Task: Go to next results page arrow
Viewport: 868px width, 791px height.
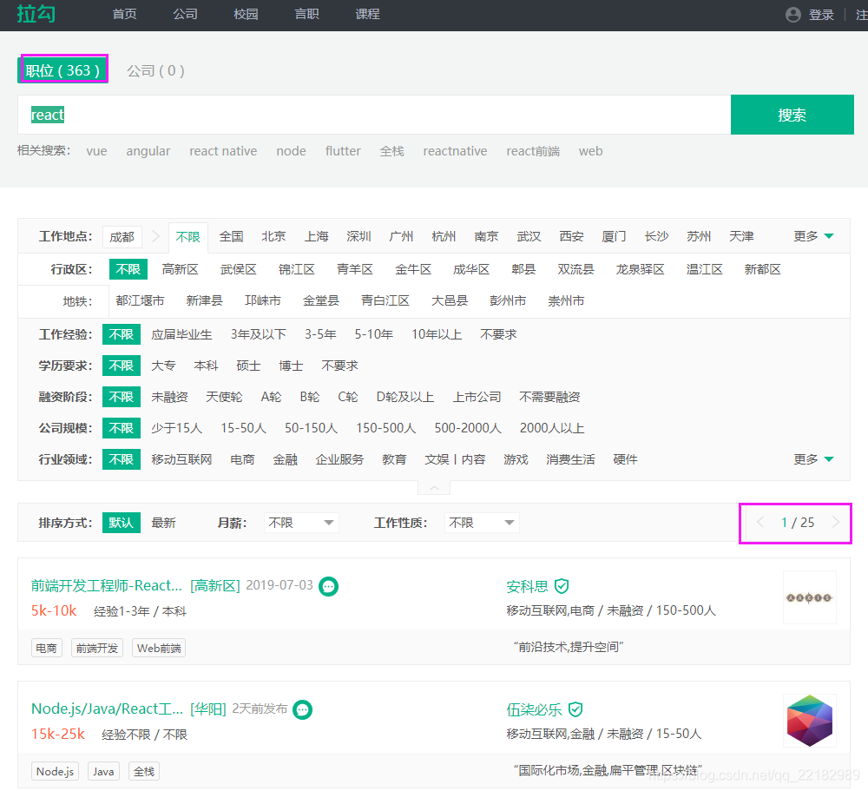Action: click(x=836, y=523)
